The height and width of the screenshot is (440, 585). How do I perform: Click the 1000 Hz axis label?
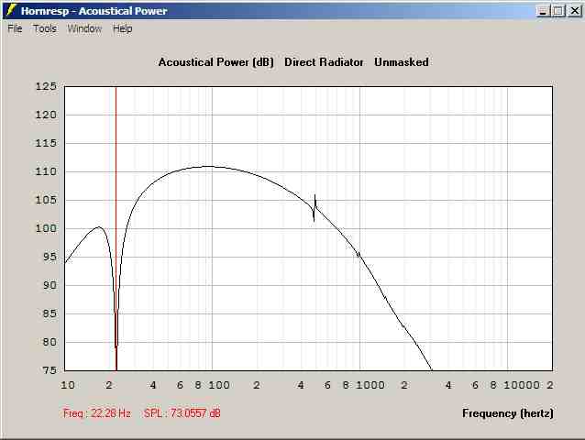click(370, 385)
